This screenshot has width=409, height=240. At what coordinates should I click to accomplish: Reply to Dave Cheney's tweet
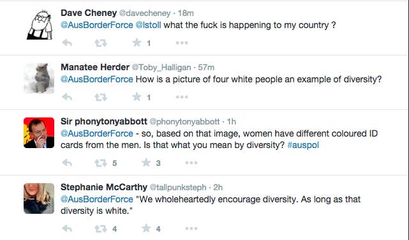coord(67,43)
